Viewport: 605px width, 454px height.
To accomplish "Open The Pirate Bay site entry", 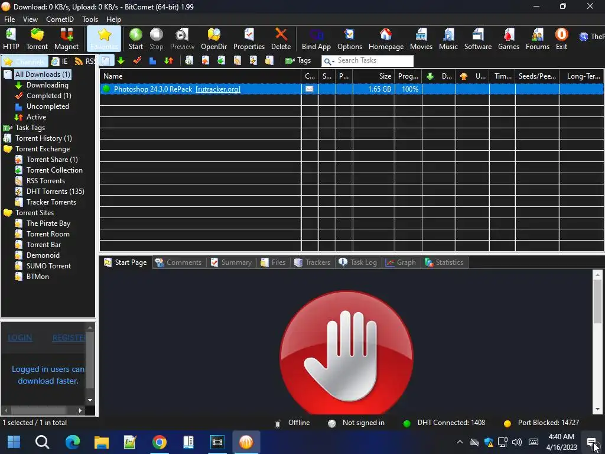I will 48,223.
